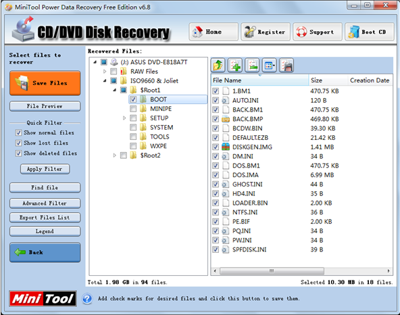The height and width of the screenshot is (315, 400).
Task: Select the PE.BIF file name
Action: [241, 222]
